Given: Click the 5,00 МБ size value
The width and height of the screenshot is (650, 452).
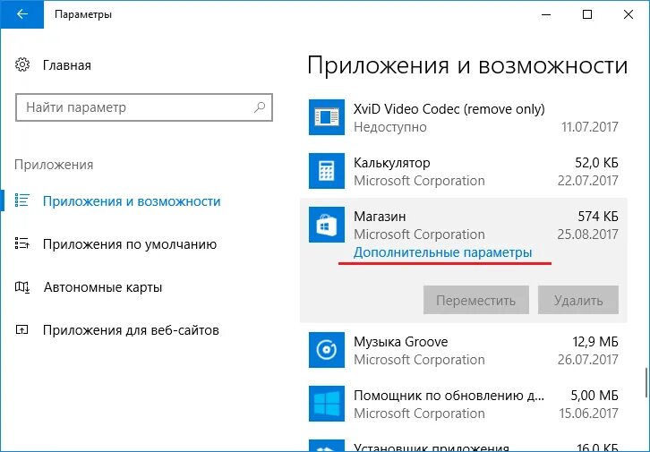Looking at the screenshot, I should click(x=594, y=396).
